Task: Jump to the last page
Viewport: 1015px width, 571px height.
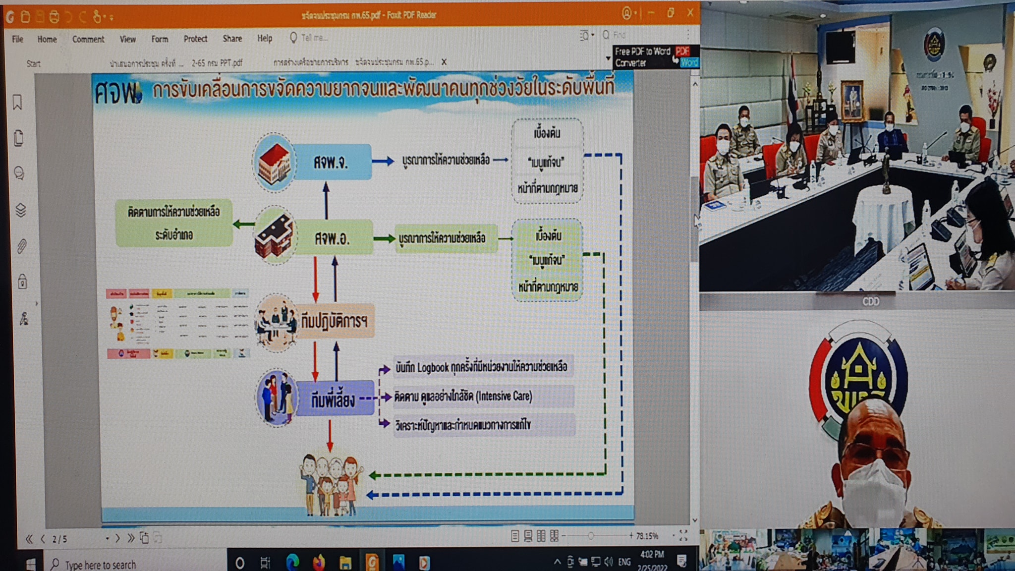Action: 131,538
